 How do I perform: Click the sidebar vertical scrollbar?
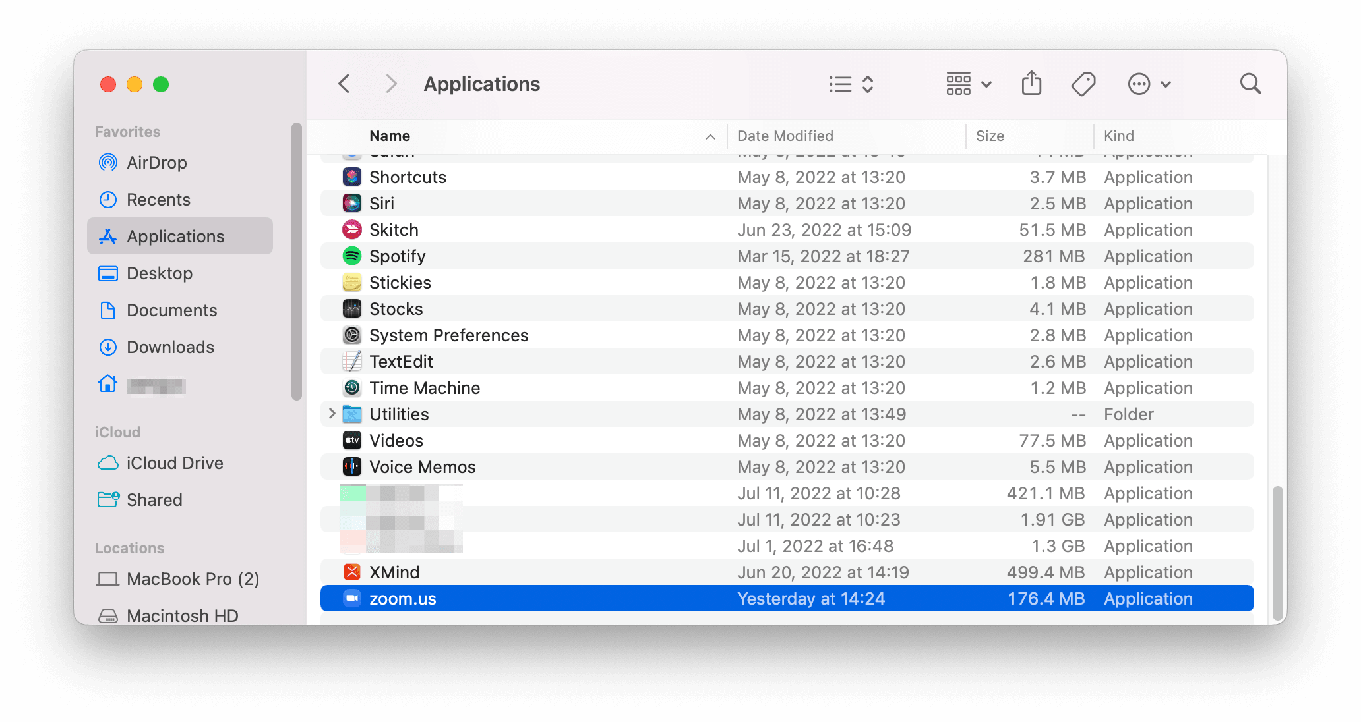click(x=297, y=261)
